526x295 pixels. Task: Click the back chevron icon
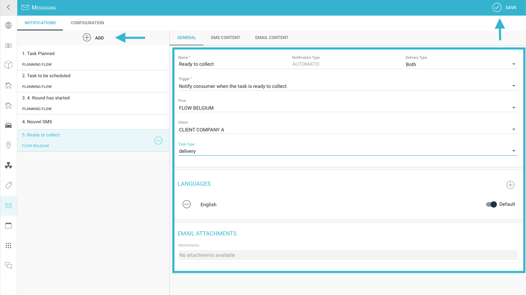point(9,7)
